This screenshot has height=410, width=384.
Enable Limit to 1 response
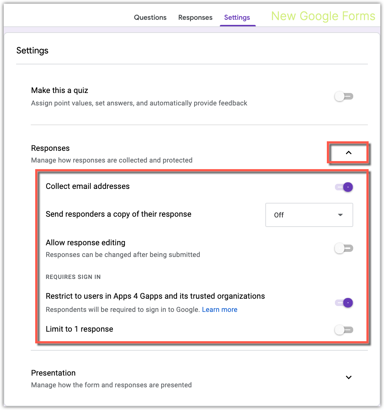(x=343, y=329)
